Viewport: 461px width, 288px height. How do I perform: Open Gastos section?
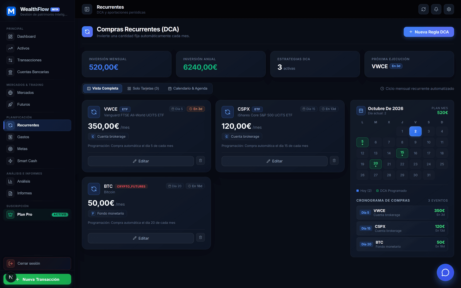coord(37,137)
